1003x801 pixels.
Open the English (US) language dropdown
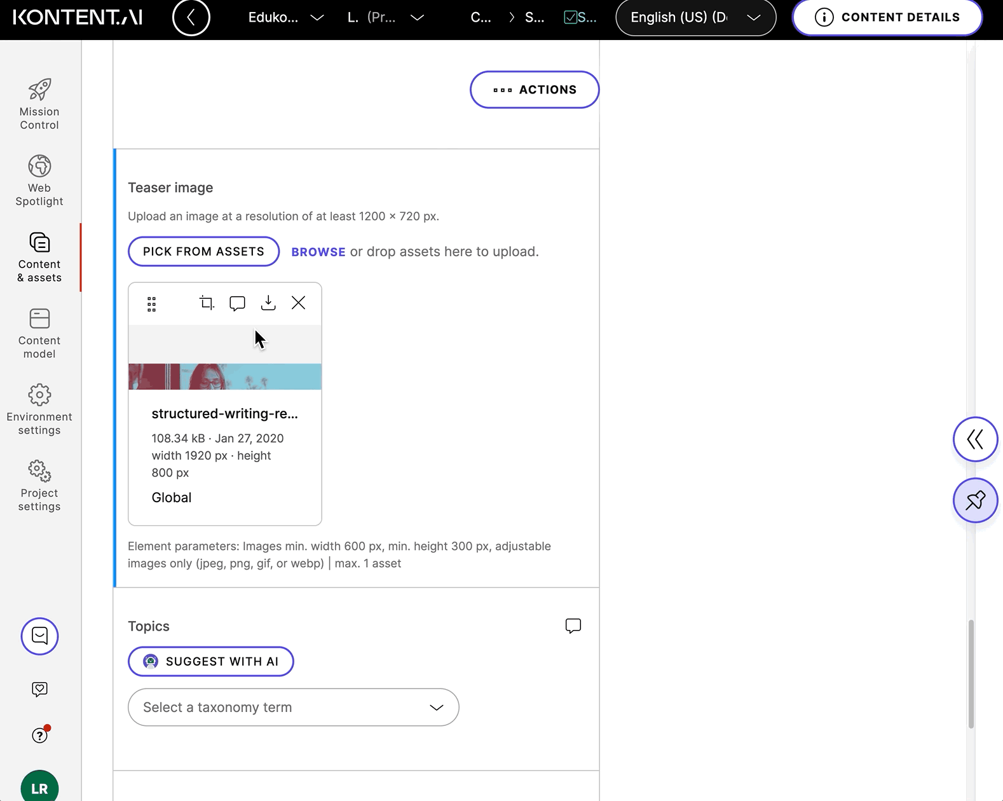click(695, 18)
